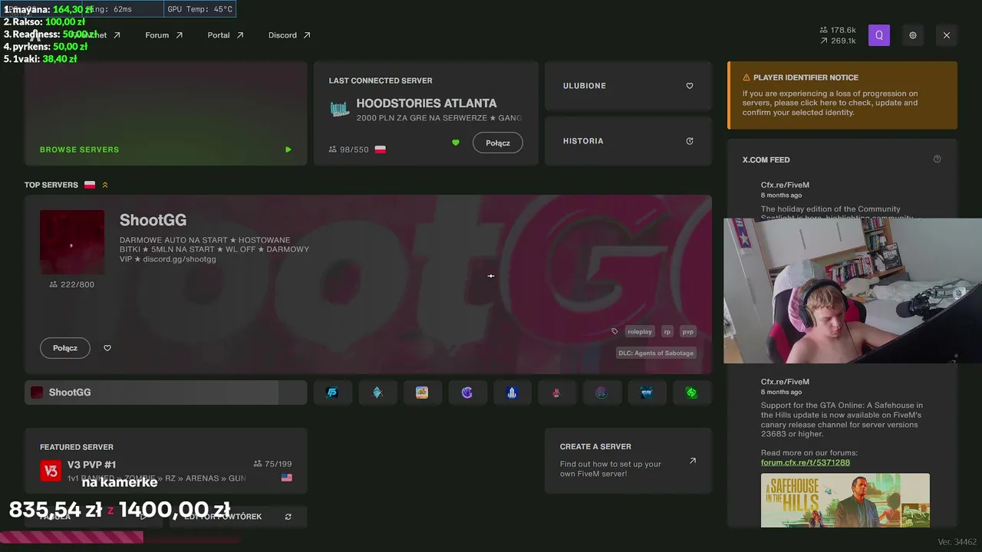982x552 pixels.
Task: Open settings via the gear icon
Action: (913, 35)
